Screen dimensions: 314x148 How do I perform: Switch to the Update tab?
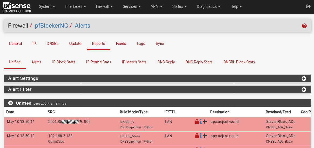[75, 44]
